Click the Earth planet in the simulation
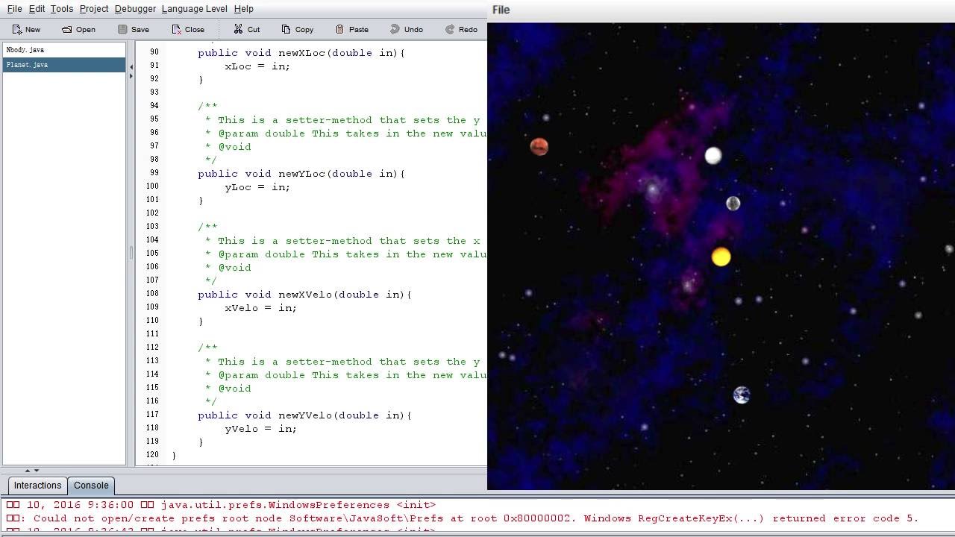Image resolution: width=955 pixels, height=537 pixels. tap(742, 395)
